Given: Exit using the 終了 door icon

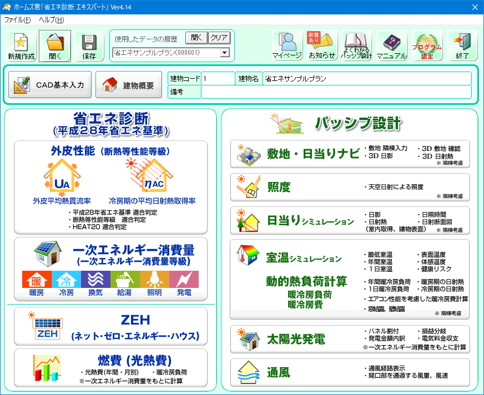Looking at the screenshot, I should 462,45.
